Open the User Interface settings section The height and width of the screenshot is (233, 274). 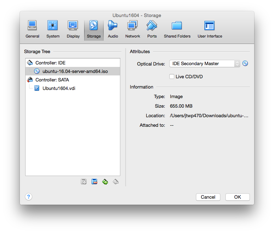210,29
